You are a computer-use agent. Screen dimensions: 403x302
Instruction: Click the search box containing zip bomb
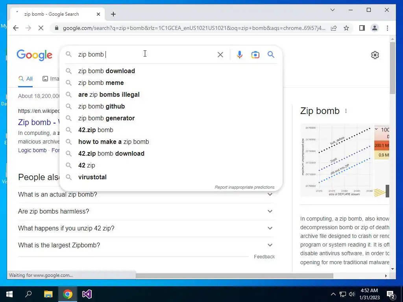coord(145,54)
